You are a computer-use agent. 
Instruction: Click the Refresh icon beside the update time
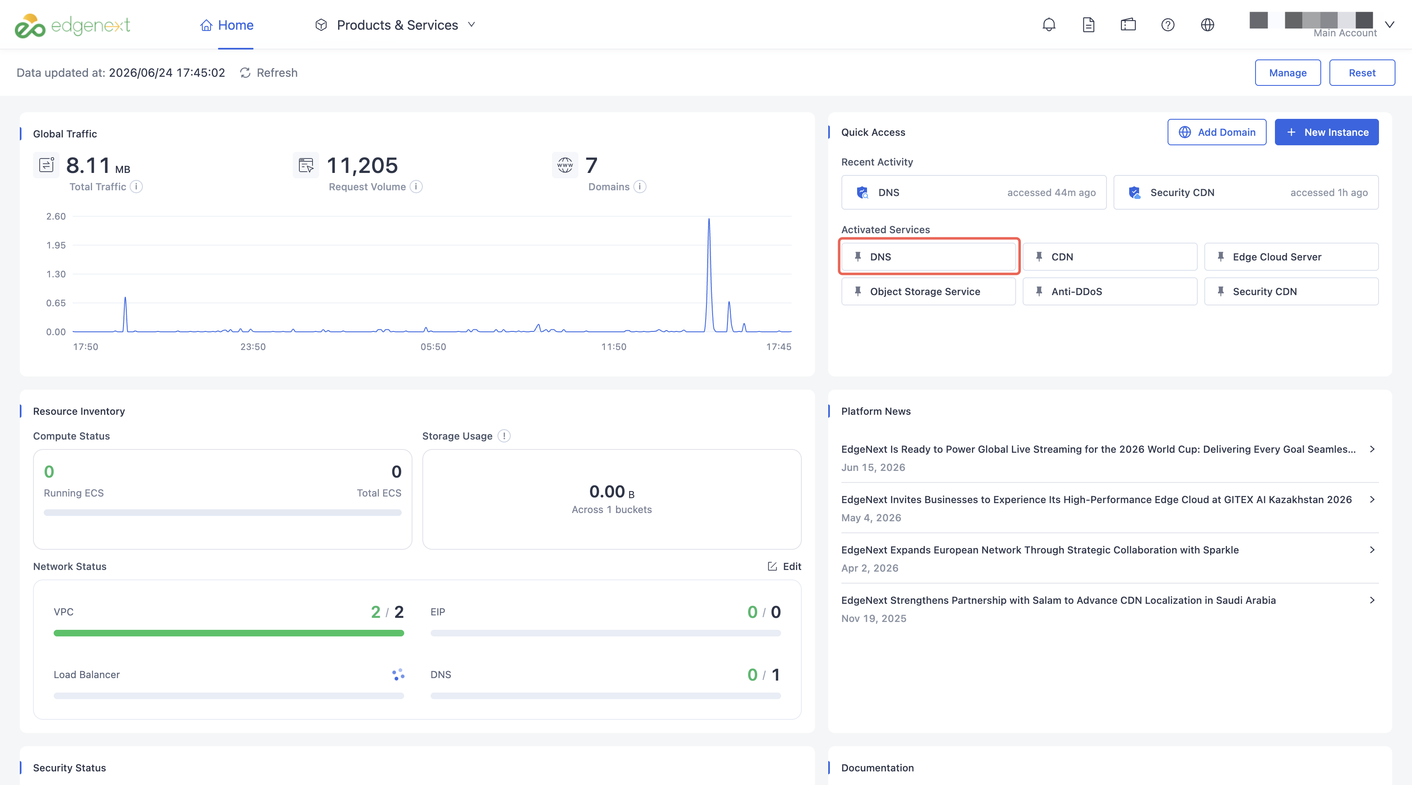point(245,73)
